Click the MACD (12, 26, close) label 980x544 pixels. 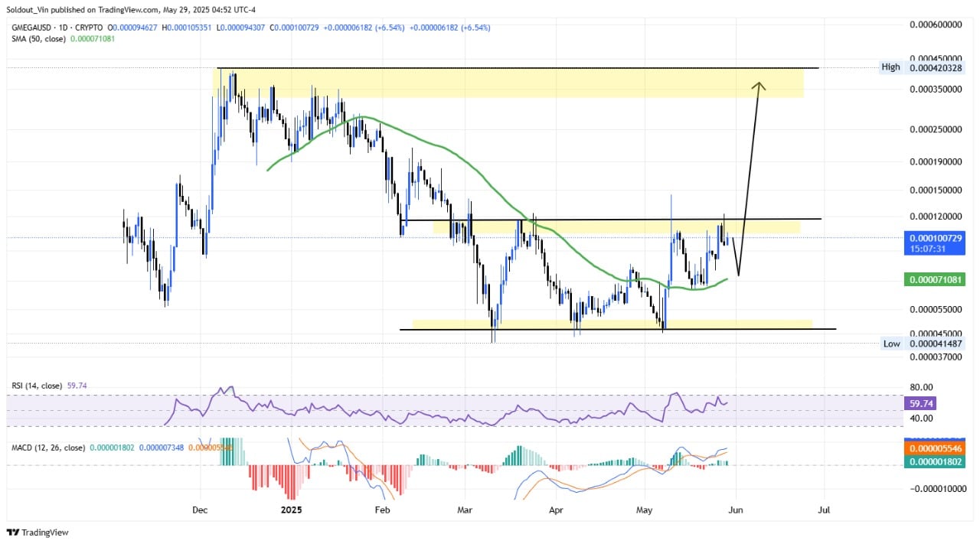tap(47, 448)
